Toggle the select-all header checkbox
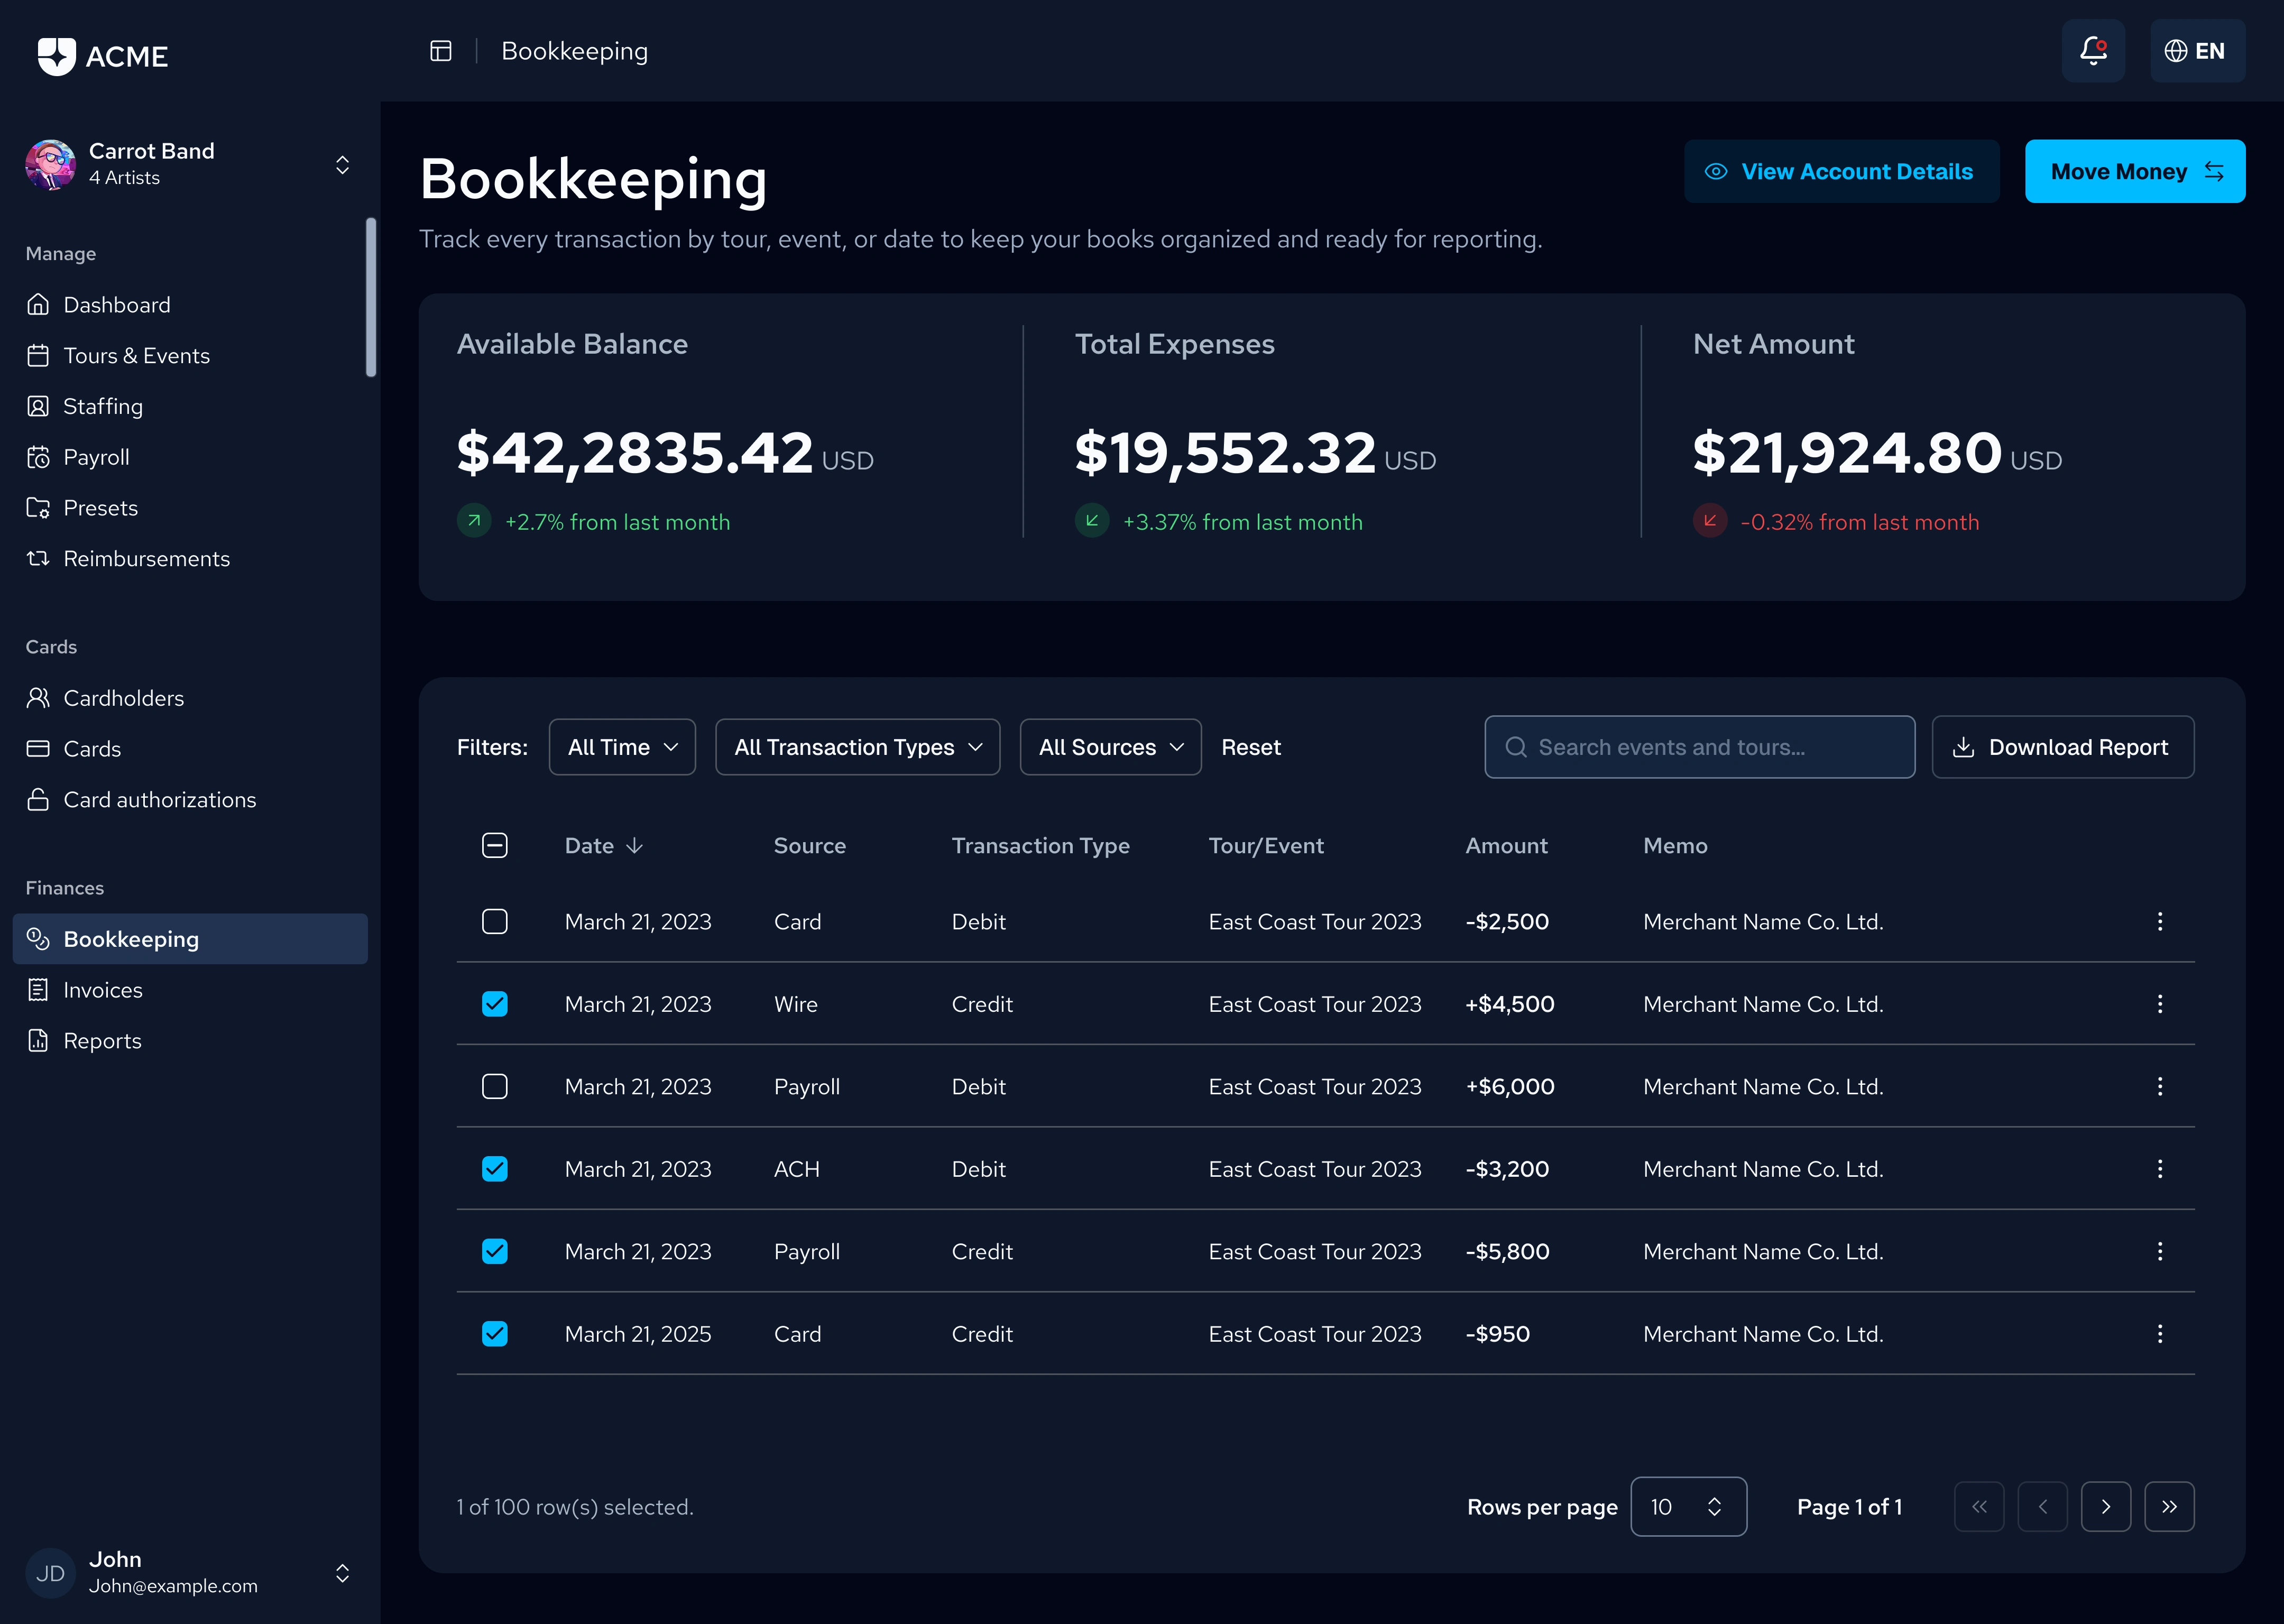Screen dimensions: 2284x1624 [x=495, y=846]
